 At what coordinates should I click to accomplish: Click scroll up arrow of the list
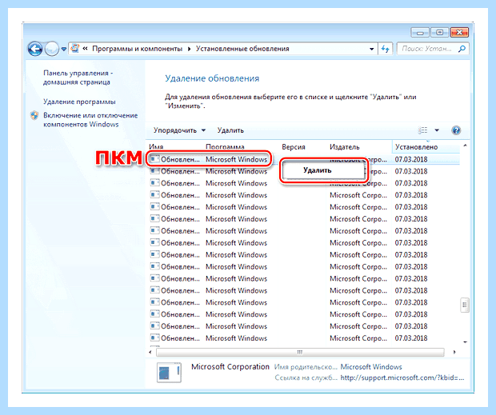pyautogui.click(x=465, y=146)
